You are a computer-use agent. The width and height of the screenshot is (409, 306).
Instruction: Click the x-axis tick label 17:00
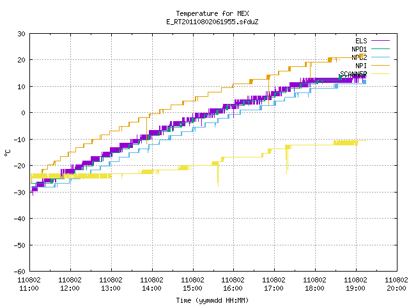coord(274,288)
